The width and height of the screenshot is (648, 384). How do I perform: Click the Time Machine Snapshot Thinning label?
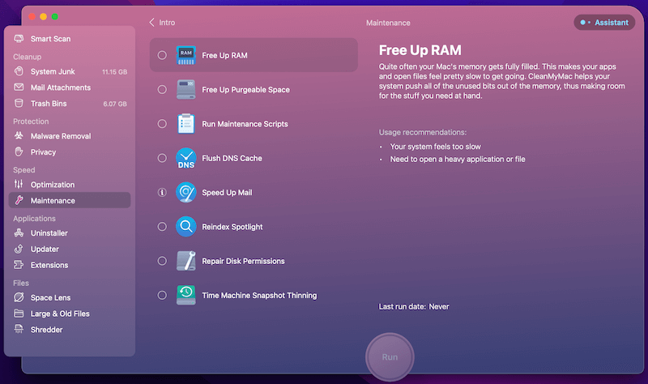point(259,296)
